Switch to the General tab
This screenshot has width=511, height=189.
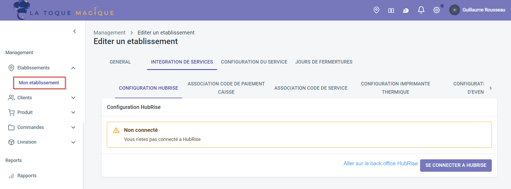tap(120, 62)
